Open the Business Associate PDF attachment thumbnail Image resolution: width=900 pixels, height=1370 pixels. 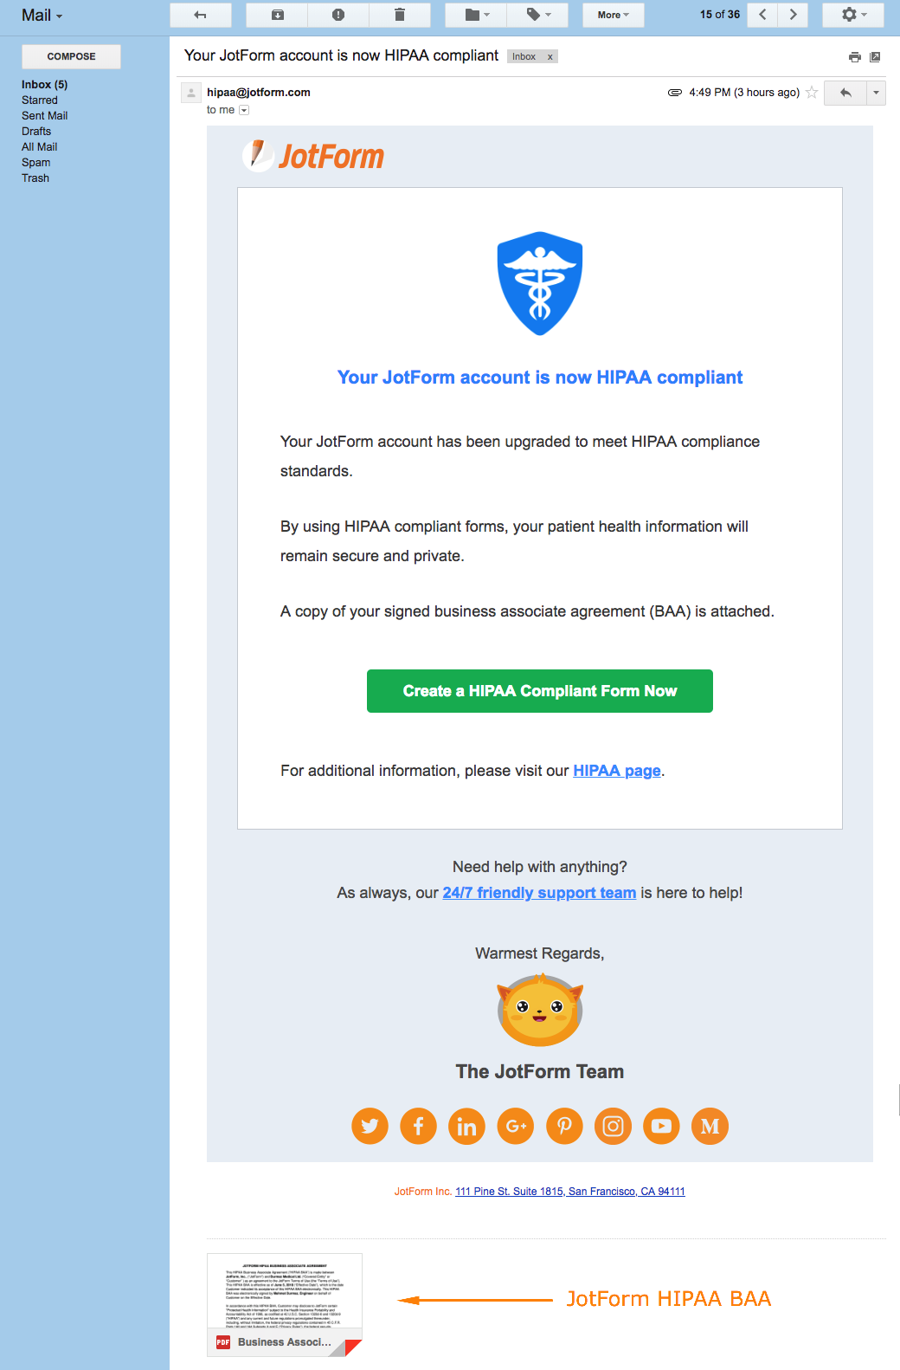285,1304
